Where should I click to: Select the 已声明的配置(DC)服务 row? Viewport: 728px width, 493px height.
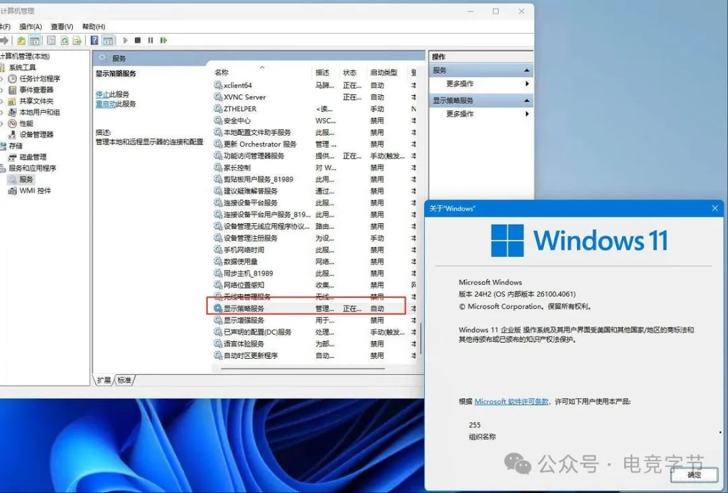point(315,332)
